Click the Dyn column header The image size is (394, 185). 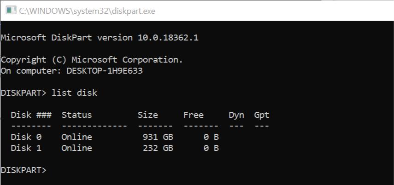click(236, 115)
